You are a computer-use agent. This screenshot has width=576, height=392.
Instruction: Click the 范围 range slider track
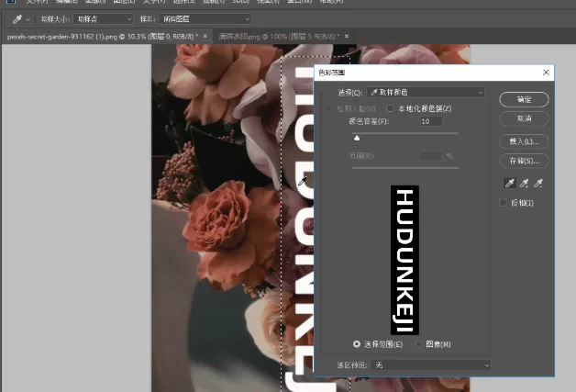(405, 168)
